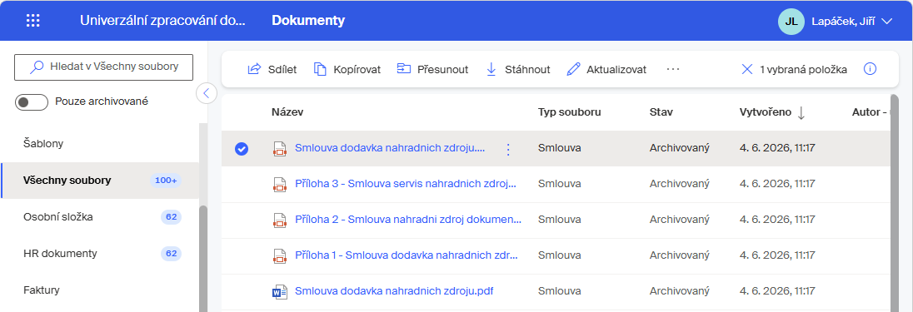
Task: Sort by the Vytvořeno column arrow
Action: pyautogui.click(x=801, y=113)
